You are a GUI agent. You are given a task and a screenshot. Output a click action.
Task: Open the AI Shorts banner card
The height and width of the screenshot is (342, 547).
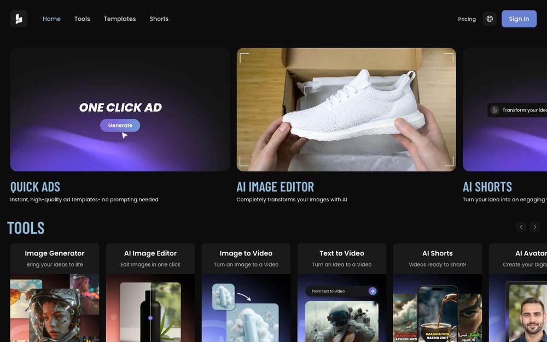505,109
